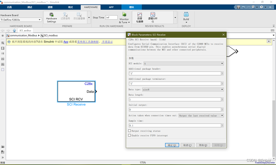
Task: Redo the last undone action
Action: (248, 7)
